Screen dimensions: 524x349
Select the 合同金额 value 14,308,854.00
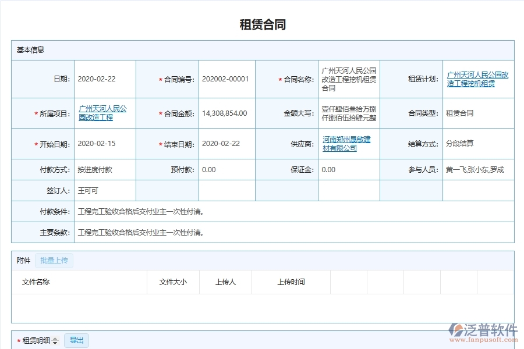(x=226, y=113)
